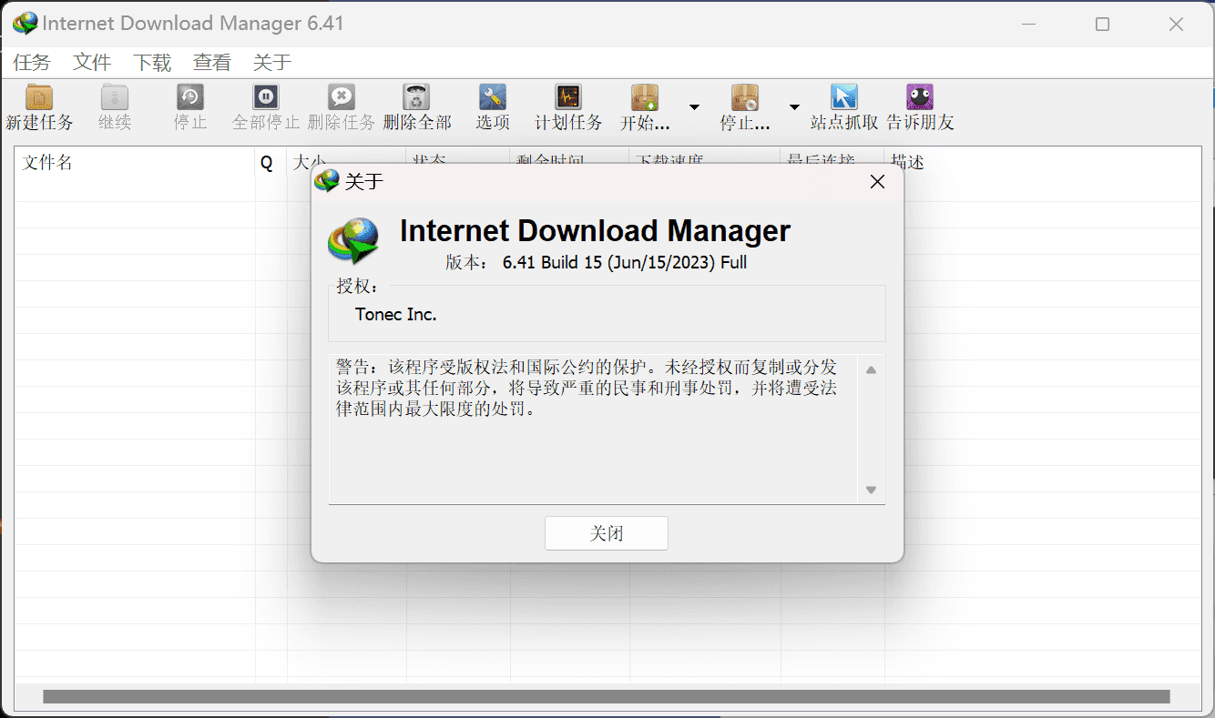Click the Internet Download Manager heading in dialog
1215x718 pixels.
coord(595,230)
